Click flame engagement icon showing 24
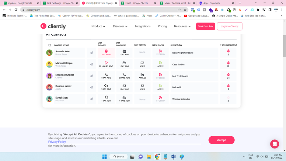 point(228,75)
